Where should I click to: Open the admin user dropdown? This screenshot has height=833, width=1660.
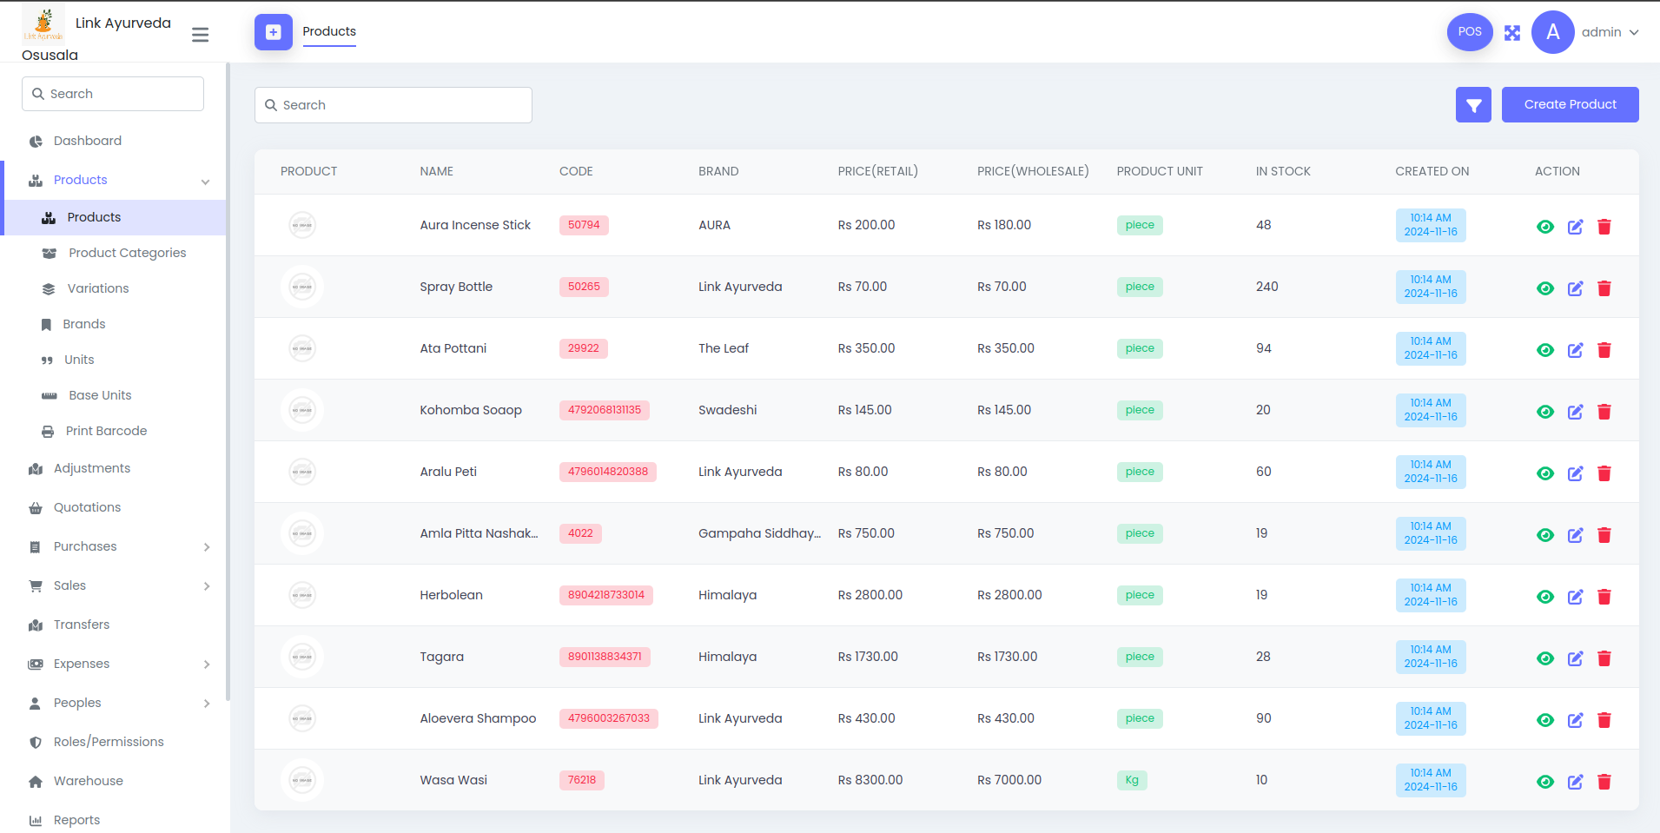coord(1610,32)
